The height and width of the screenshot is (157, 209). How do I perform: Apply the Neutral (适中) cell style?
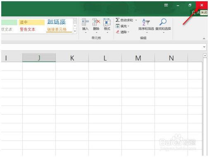tap(32, 22)
